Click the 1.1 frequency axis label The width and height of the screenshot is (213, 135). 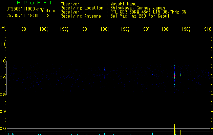click(3, 44)
